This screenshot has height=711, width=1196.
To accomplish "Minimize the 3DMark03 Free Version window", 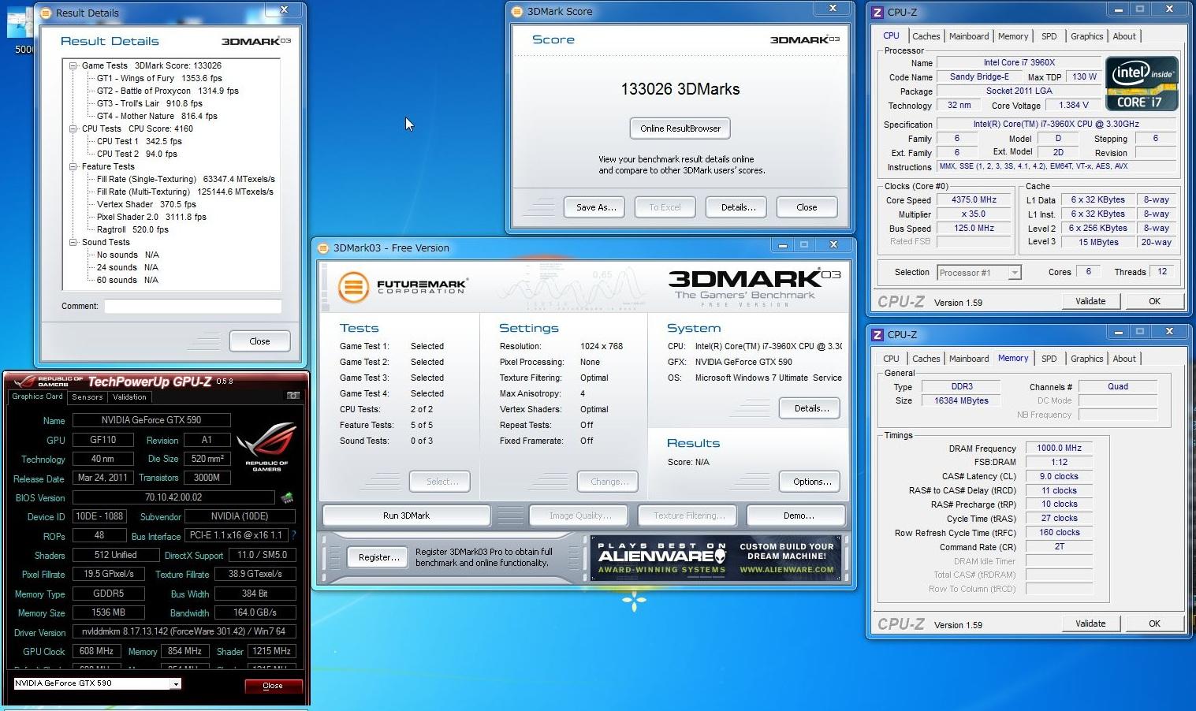I will tap(782, 245).
